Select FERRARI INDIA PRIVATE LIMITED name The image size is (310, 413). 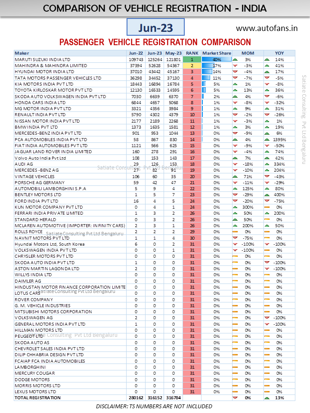click(x=49, y=213)
